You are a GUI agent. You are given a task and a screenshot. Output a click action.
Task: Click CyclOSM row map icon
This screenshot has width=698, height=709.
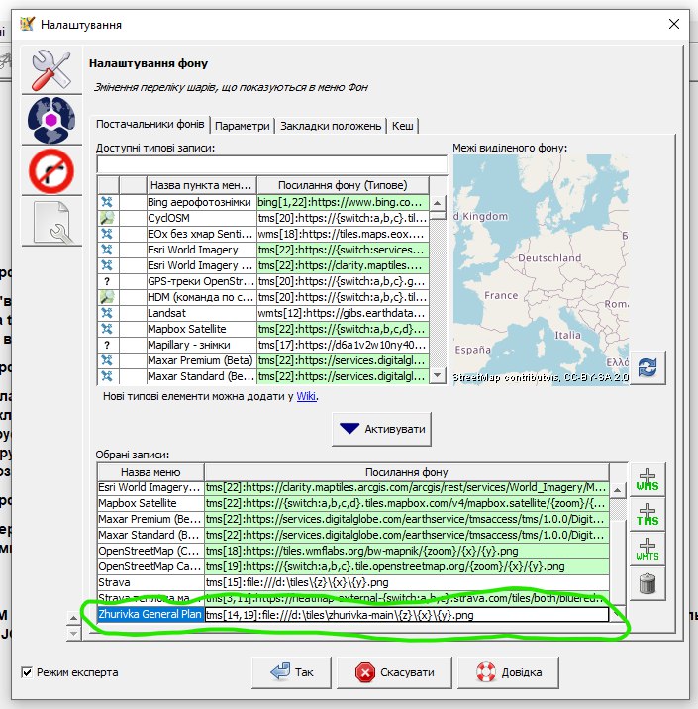click(x=107, y=218)
